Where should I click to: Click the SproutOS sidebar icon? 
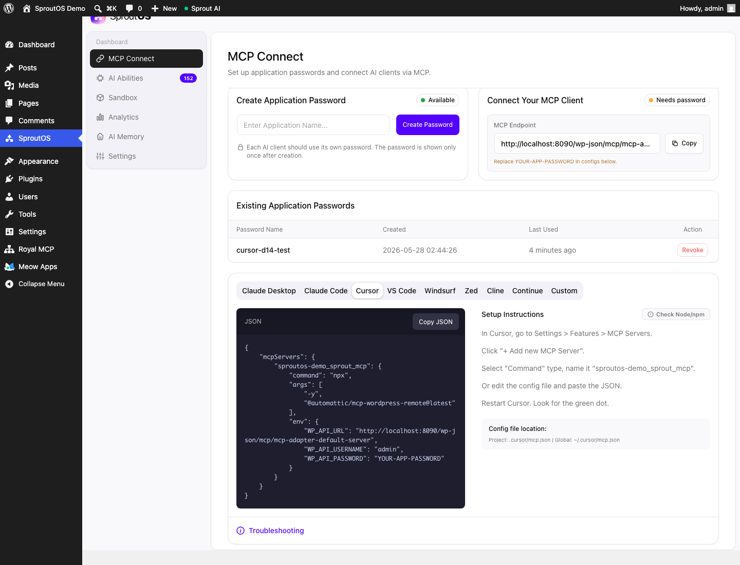tap(9, 138)
